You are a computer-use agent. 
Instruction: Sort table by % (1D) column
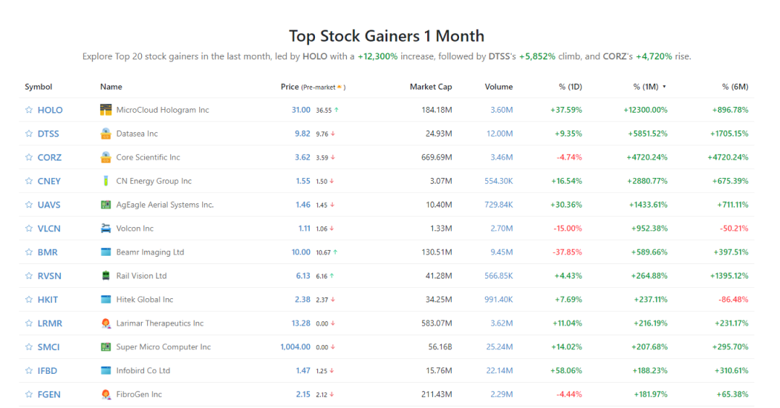[x=570, y=87]
